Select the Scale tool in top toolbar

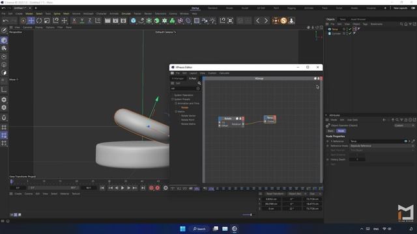(x=47, y=20)
